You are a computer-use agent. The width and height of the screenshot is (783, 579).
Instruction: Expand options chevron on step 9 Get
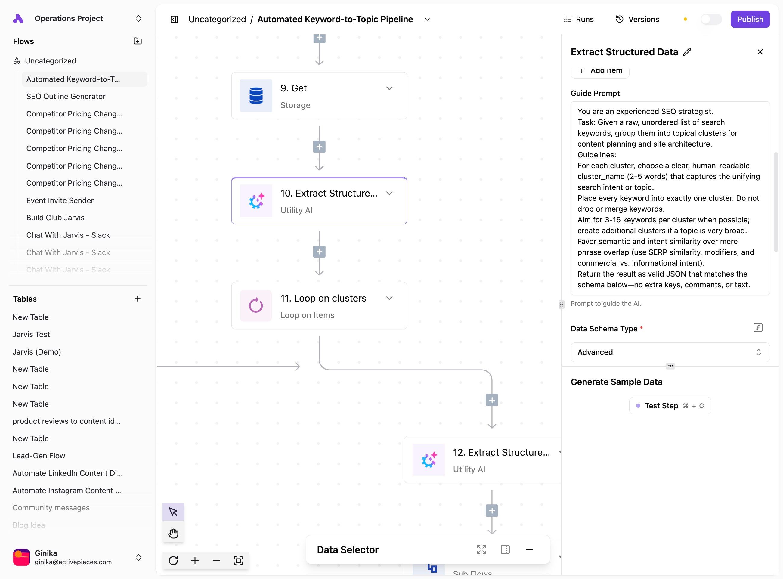click(x=389, y=88)
